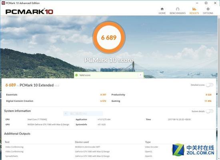The height and width of the screenshot is (160, 220).
Task: Click the Digital Content Creation value 6 572
Action: pyautogui.click(x=103, y=101)
